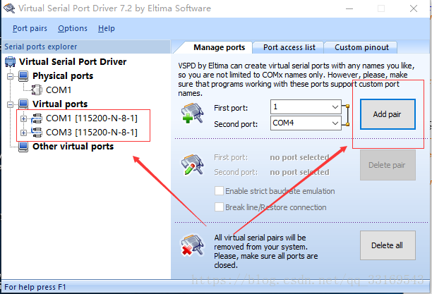Image resolution: width=432 pixels, height=294 pixels.
Task: Click the Delete all button
Action: point(388,245)
